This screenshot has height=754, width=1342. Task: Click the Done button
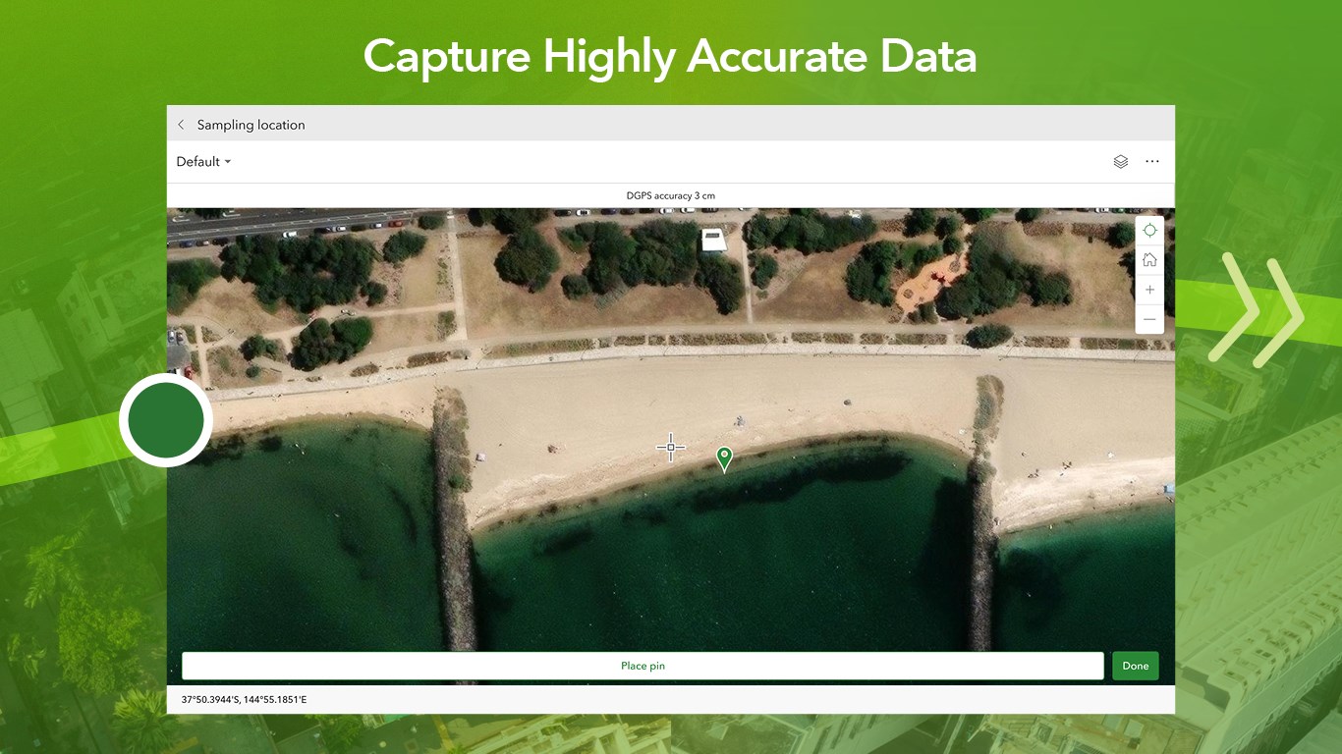coord(1136,666)
